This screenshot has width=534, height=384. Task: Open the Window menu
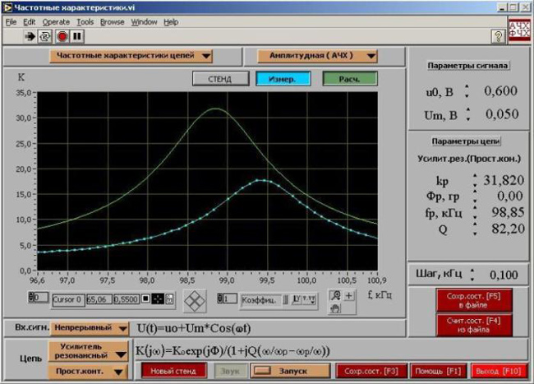144,22
